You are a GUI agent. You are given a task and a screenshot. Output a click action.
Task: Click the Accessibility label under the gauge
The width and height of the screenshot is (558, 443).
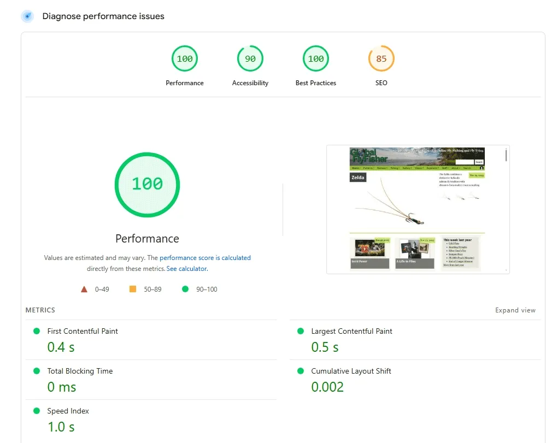(250, 83)
